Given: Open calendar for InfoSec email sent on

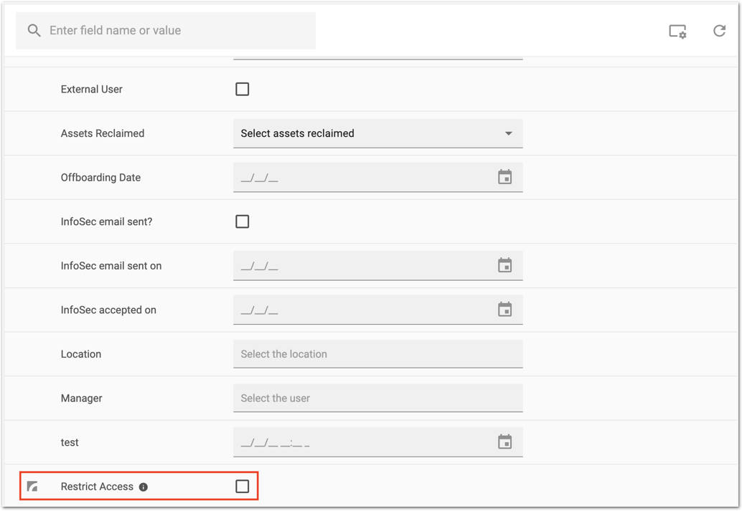Looking at the screenshot, I should pos(504,266).
